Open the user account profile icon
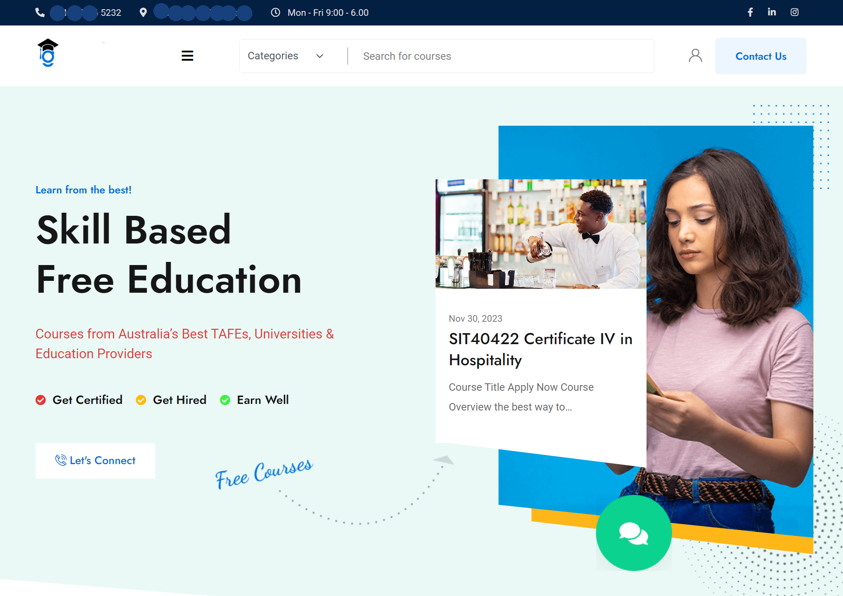Image resolution: width=843 pixels, height=596 pixels. [x=695, y=56]
